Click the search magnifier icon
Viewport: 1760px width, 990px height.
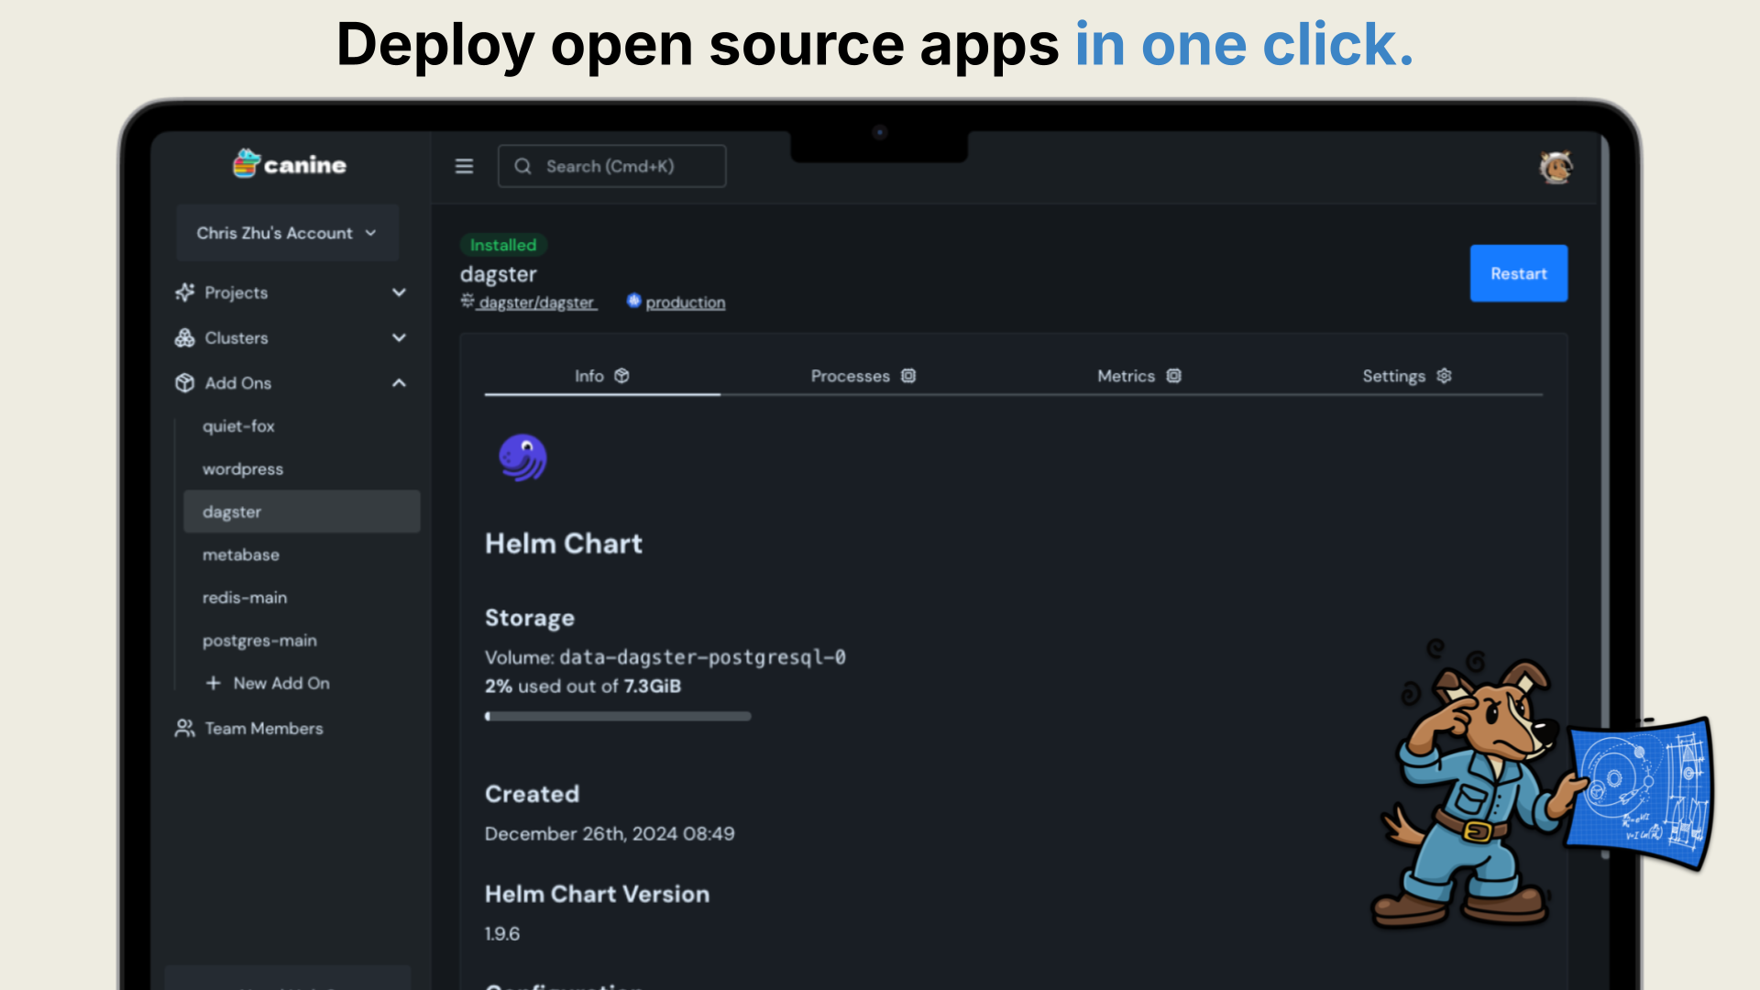pyautogui.click(x=522, y=166)
